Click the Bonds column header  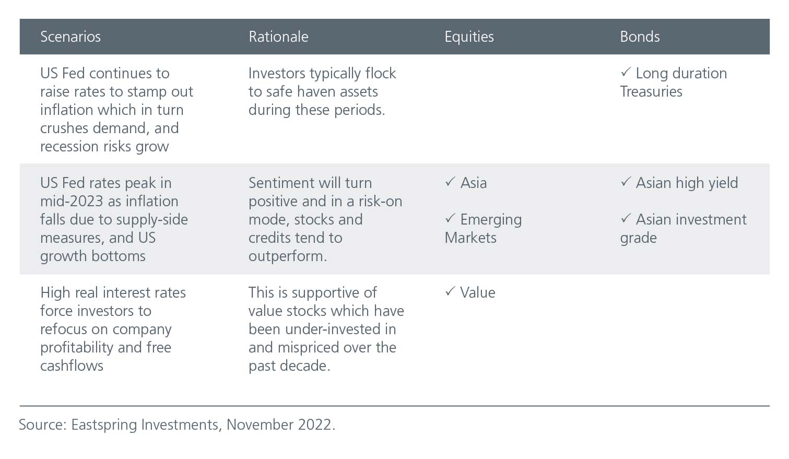click(x=640, y=37)
